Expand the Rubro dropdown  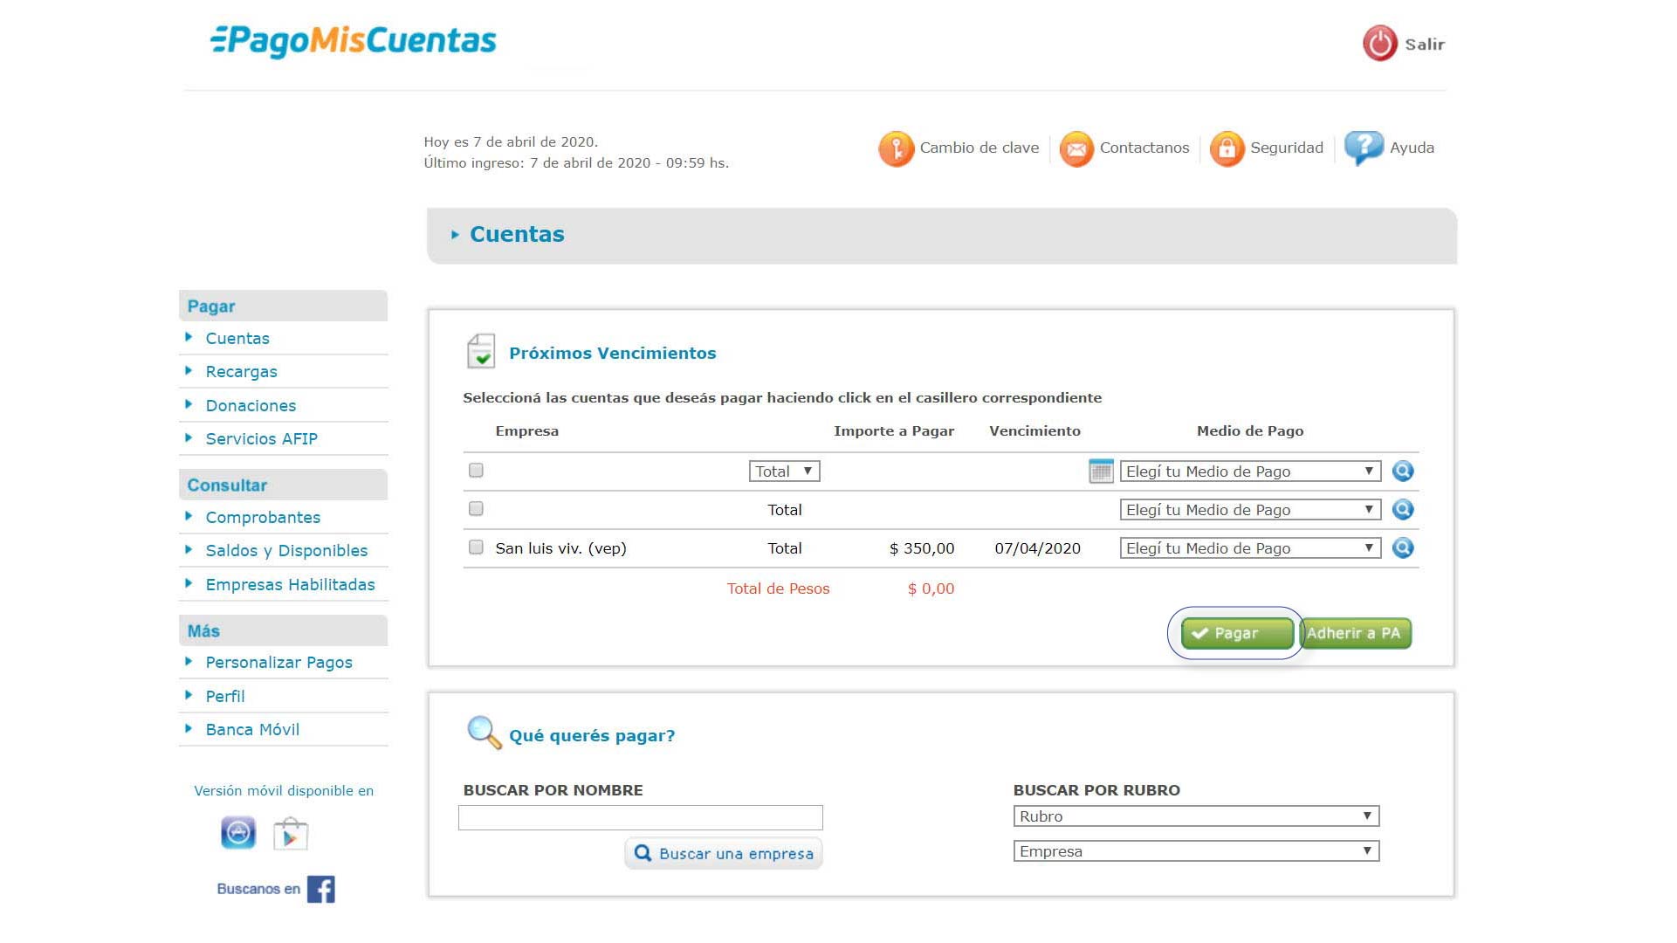(x=1195, y=816)
